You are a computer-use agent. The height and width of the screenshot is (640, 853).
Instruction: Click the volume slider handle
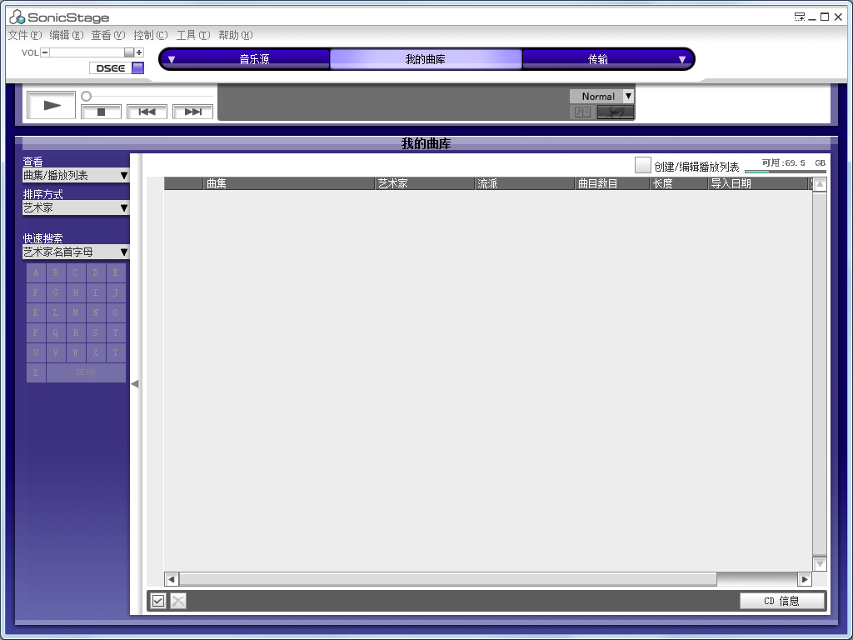point(129,52)
